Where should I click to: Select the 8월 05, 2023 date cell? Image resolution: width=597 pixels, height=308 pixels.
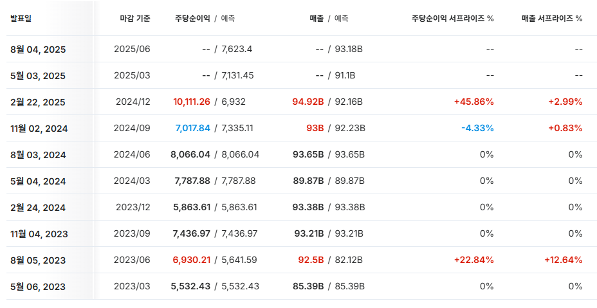[38, 260]
